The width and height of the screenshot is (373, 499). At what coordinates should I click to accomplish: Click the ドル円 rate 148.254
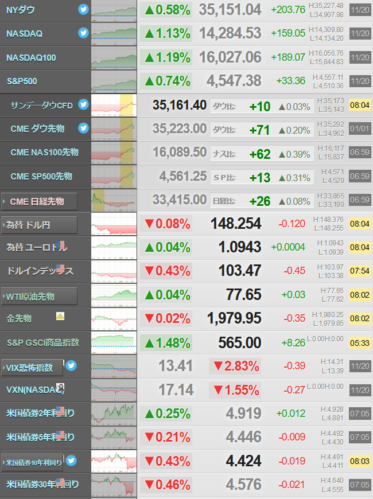(236, 224)
